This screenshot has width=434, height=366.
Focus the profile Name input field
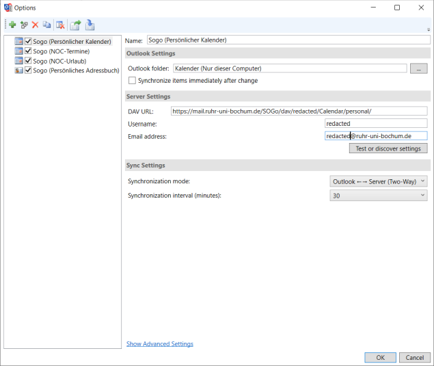(x=288, y=40)
